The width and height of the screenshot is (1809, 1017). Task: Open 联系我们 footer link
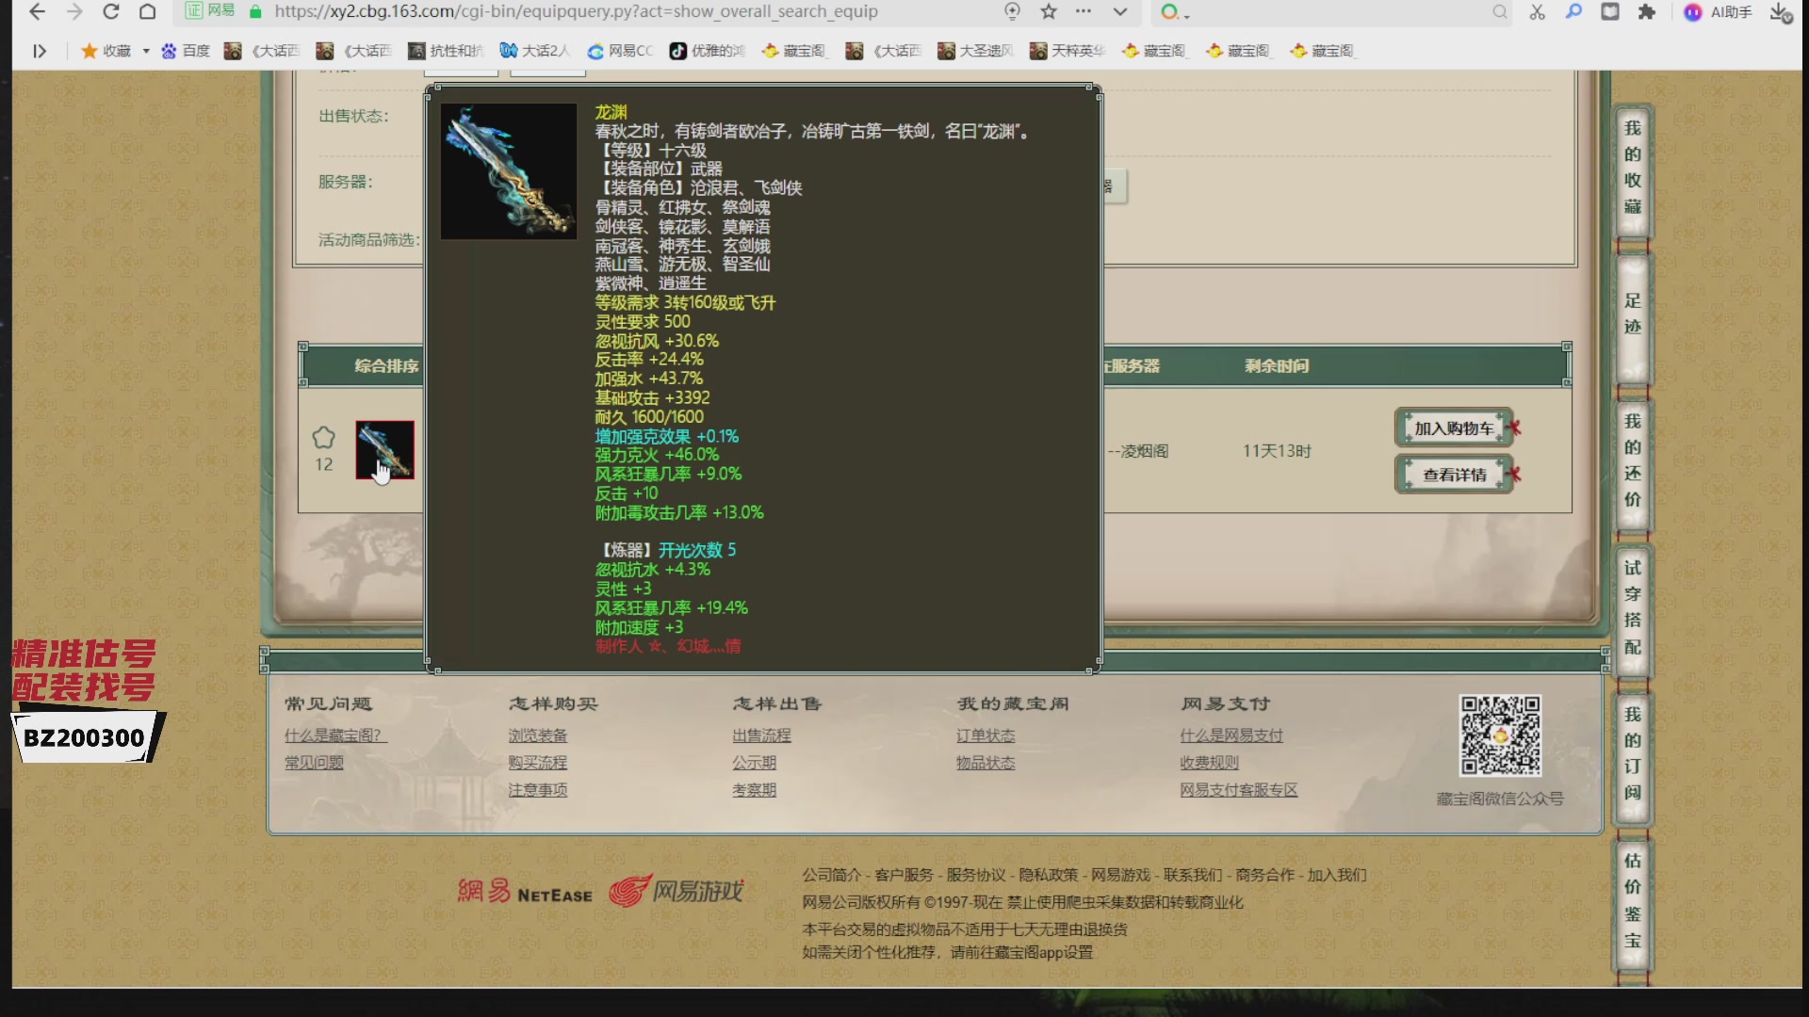1192,875
